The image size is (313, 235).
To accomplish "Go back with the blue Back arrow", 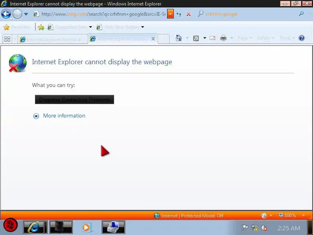I will [x=6, y=14].
